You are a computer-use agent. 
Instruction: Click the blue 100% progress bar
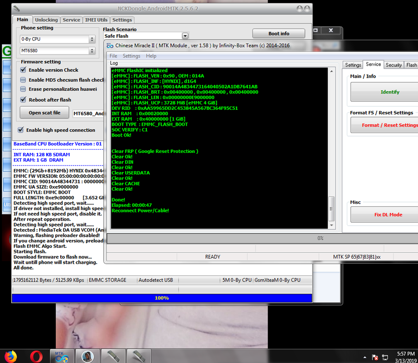[x=162, y=298]
